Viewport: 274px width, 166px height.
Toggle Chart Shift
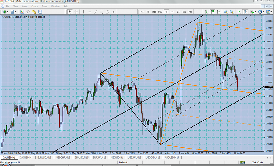(x=245, y=12)
